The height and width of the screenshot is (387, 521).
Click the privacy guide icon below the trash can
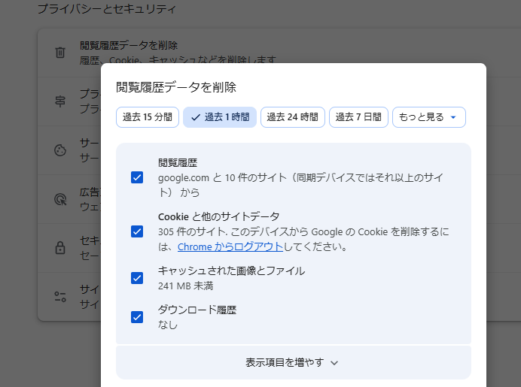[x=60, y=101]
